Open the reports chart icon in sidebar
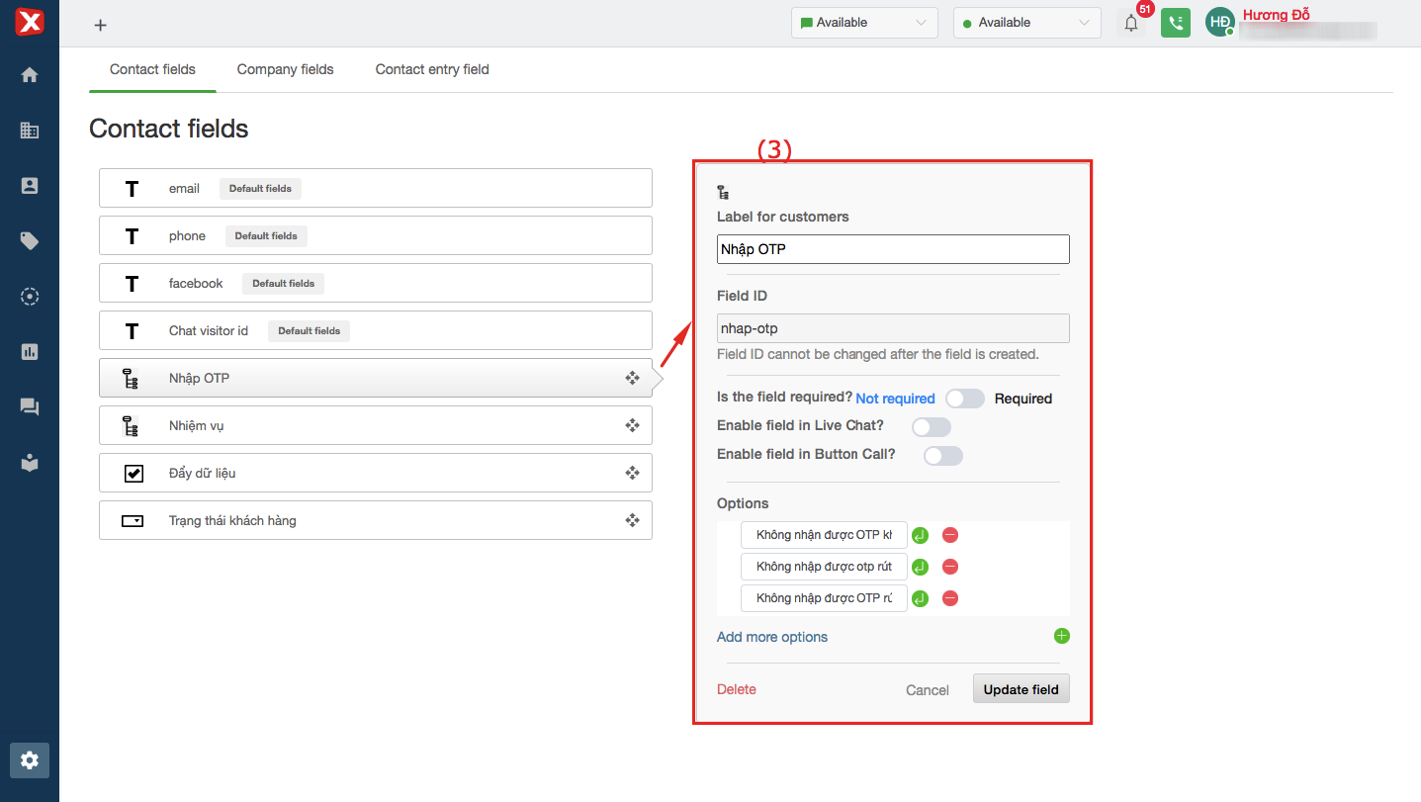 30,351
